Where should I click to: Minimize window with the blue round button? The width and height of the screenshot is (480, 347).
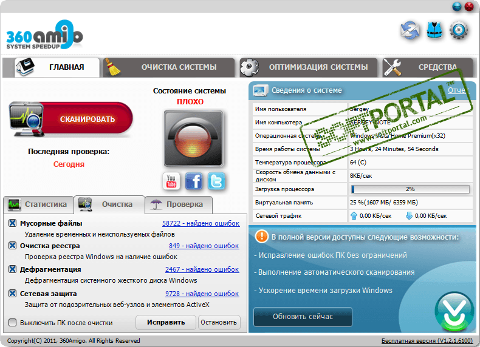(457, 7)
